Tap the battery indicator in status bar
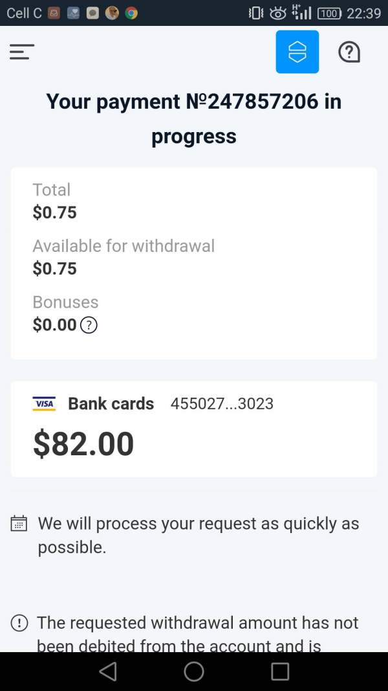388x691 pixels. pyautogui.click(x=329, y=13)
